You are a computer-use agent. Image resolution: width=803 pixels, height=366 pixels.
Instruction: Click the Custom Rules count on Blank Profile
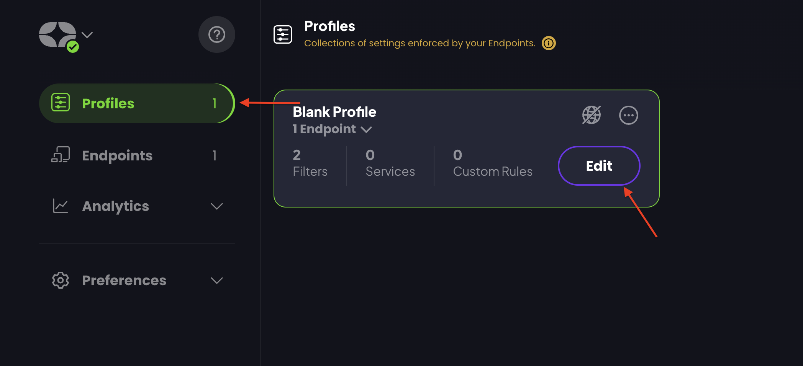(493, 163)
